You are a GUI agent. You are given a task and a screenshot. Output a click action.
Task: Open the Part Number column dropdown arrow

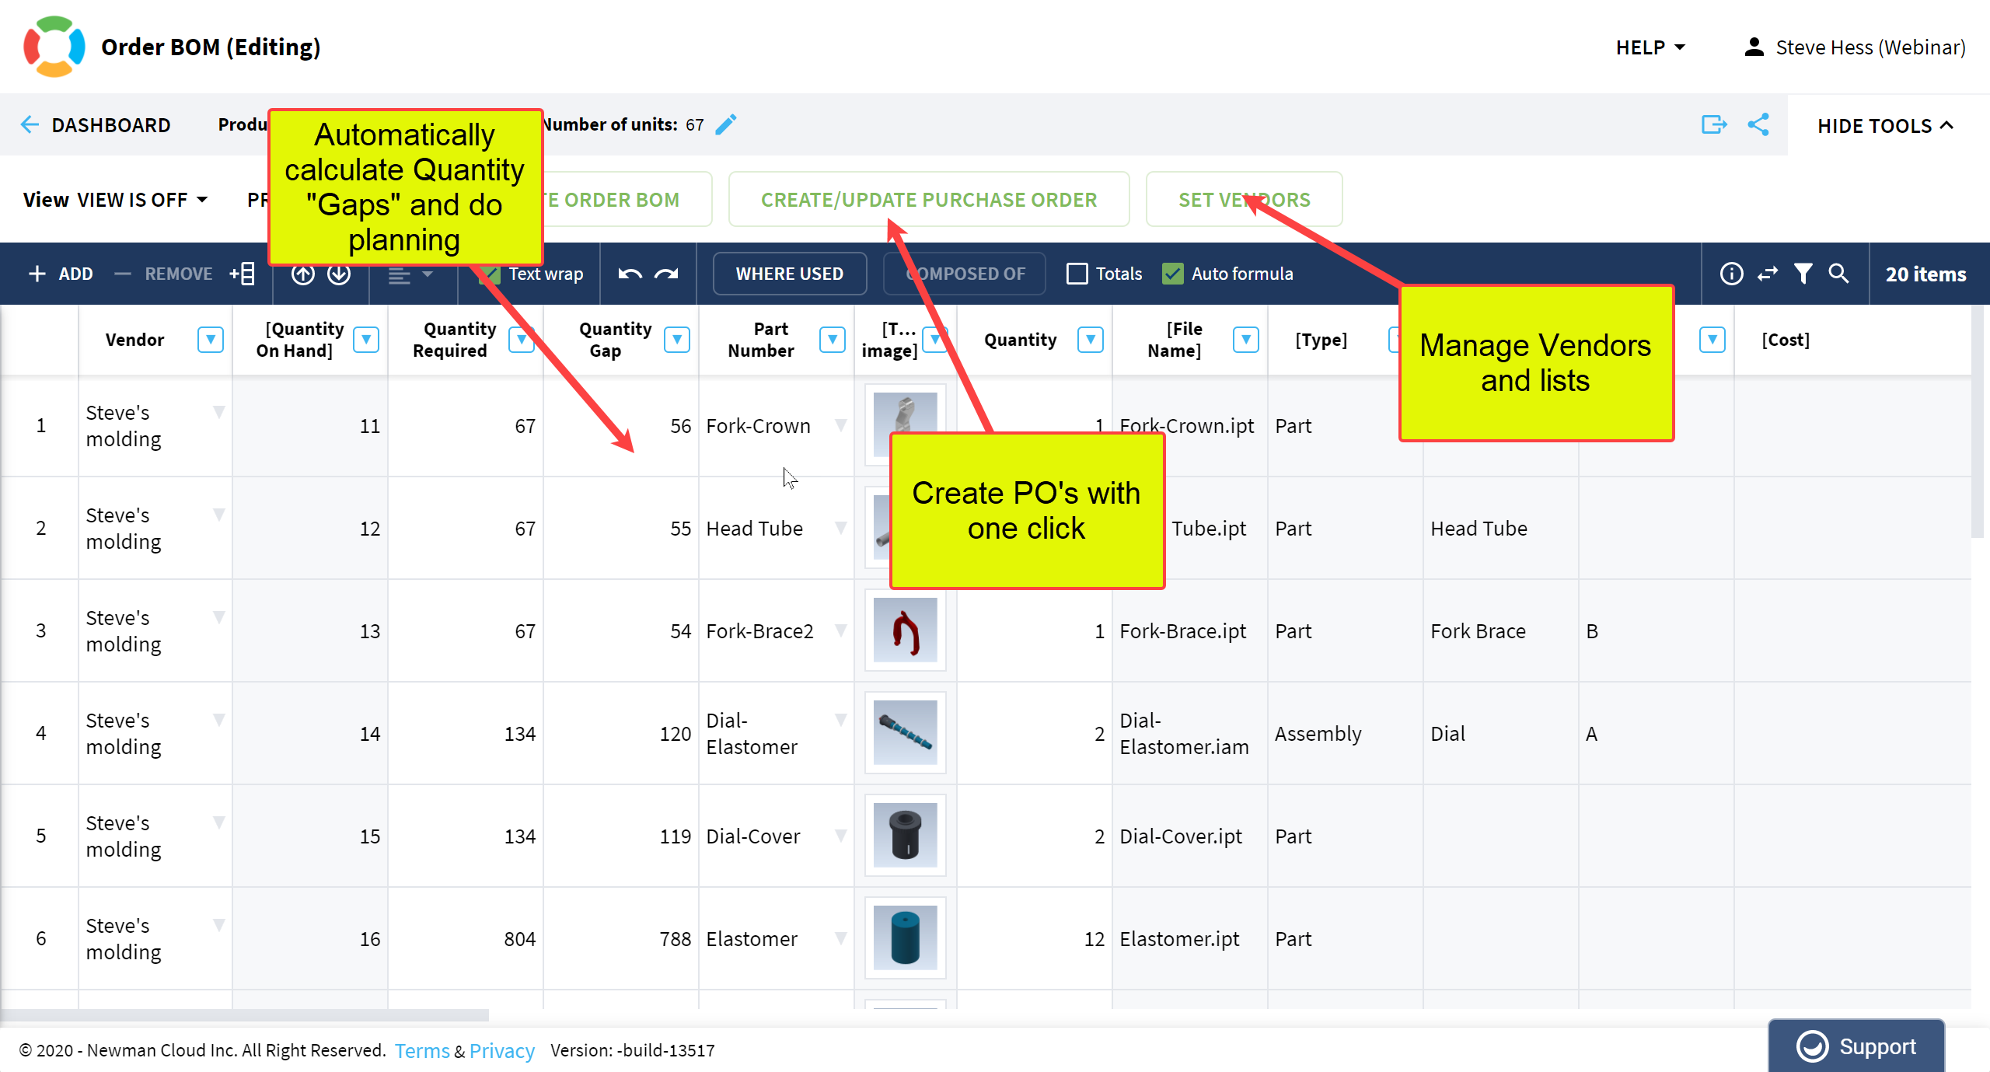[832, 340]
